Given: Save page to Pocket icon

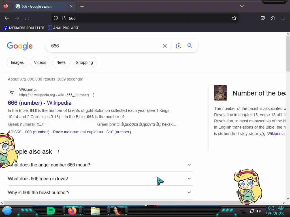Looking at the screenshot, I should point(263,18).
